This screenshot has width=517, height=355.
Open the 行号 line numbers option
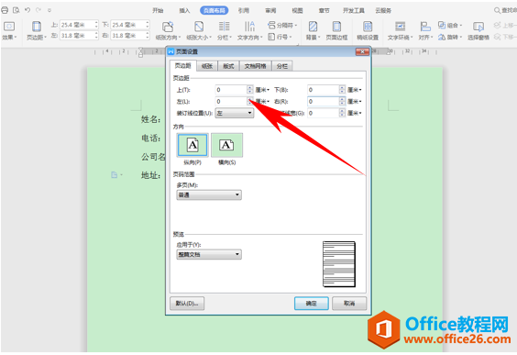[280, 37]
